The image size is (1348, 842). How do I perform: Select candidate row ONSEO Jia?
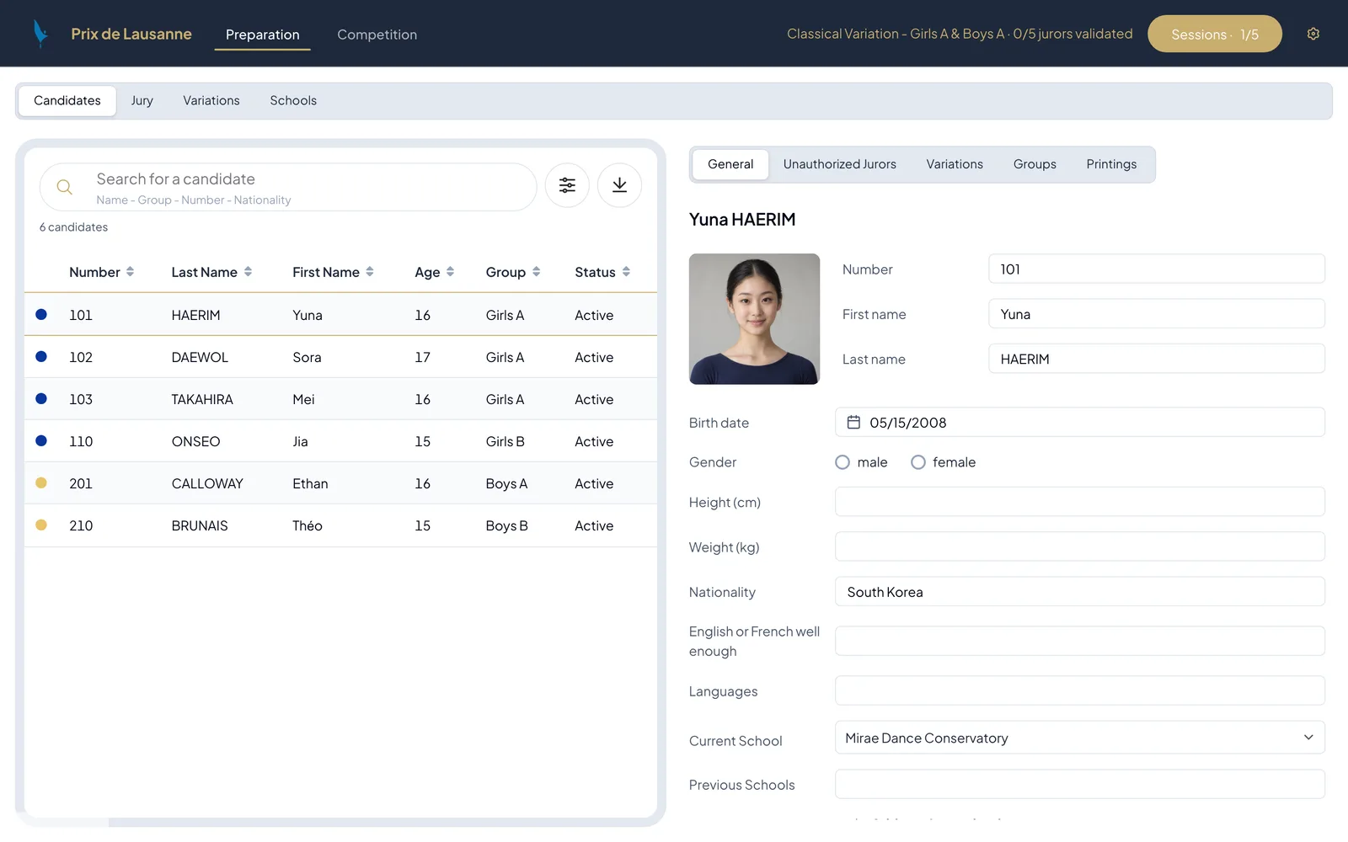[340, 441]
